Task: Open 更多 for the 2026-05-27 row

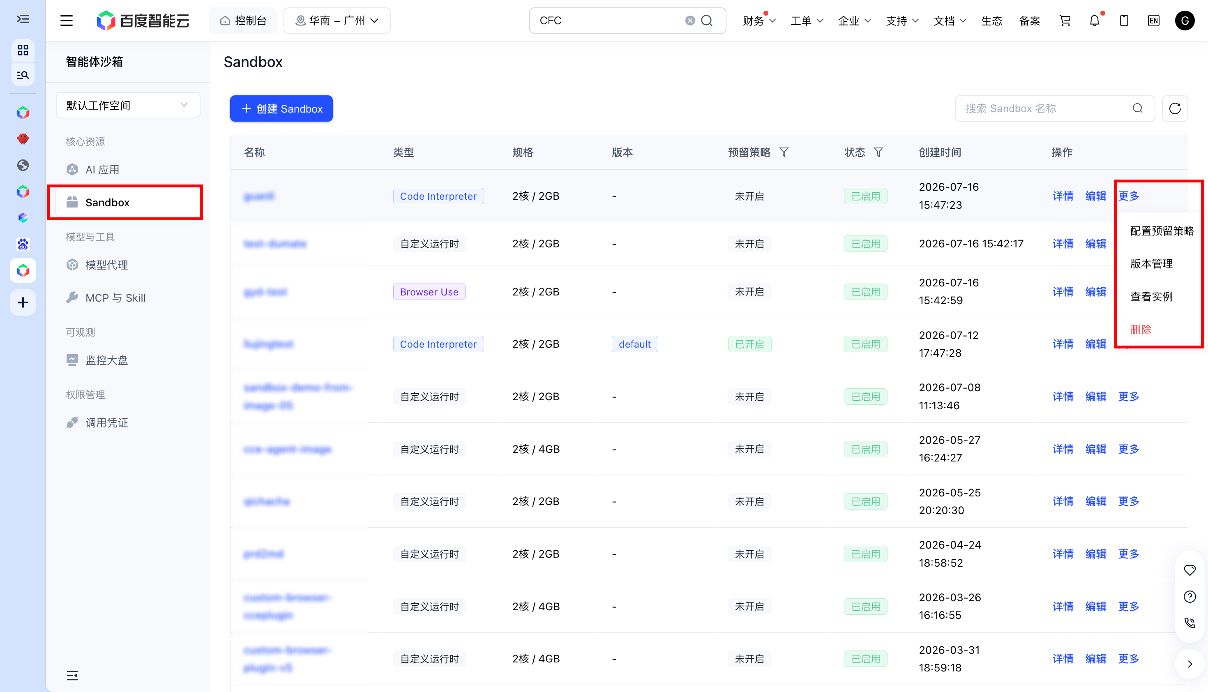Action: click(1128, 449)
